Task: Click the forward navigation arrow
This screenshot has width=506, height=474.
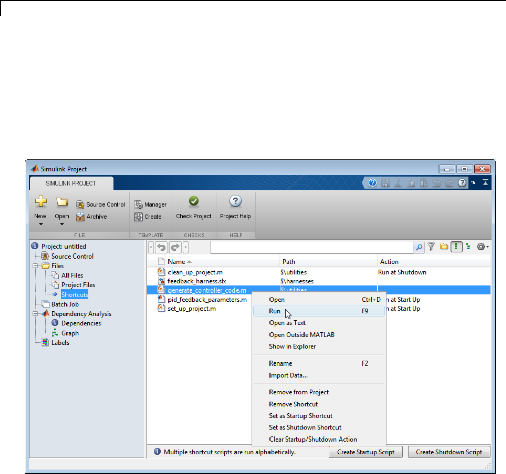Action: pos(175,247)
